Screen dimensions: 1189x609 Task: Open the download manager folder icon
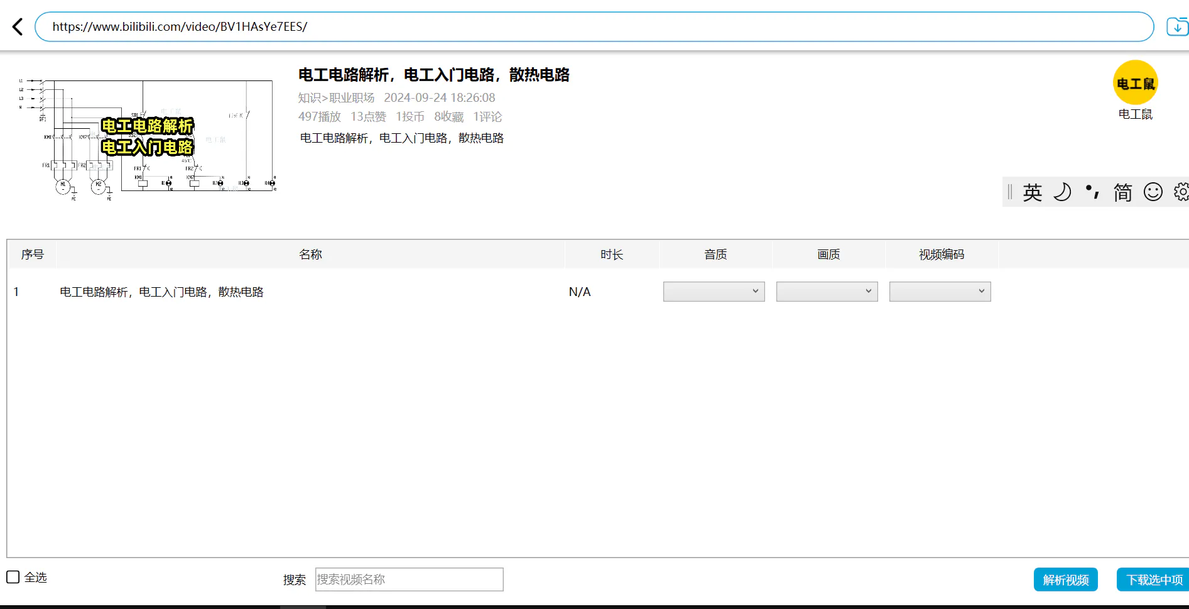pos(1176,27)
